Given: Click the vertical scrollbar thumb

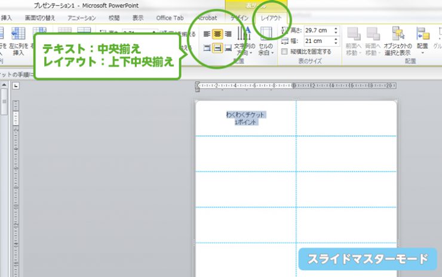Looking at the screenshot, I should [x=4, y=101].
